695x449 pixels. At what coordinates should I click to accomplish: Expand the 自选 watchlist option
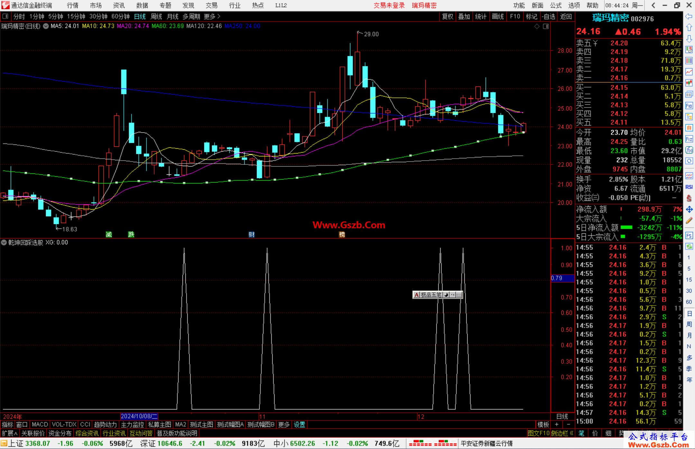[549, 16]
